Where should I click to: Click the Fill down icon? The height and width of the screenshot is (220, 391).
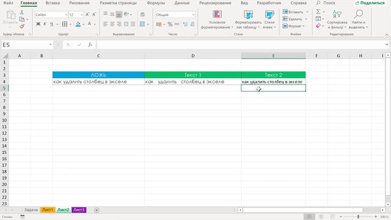click(x=318, y=19)
